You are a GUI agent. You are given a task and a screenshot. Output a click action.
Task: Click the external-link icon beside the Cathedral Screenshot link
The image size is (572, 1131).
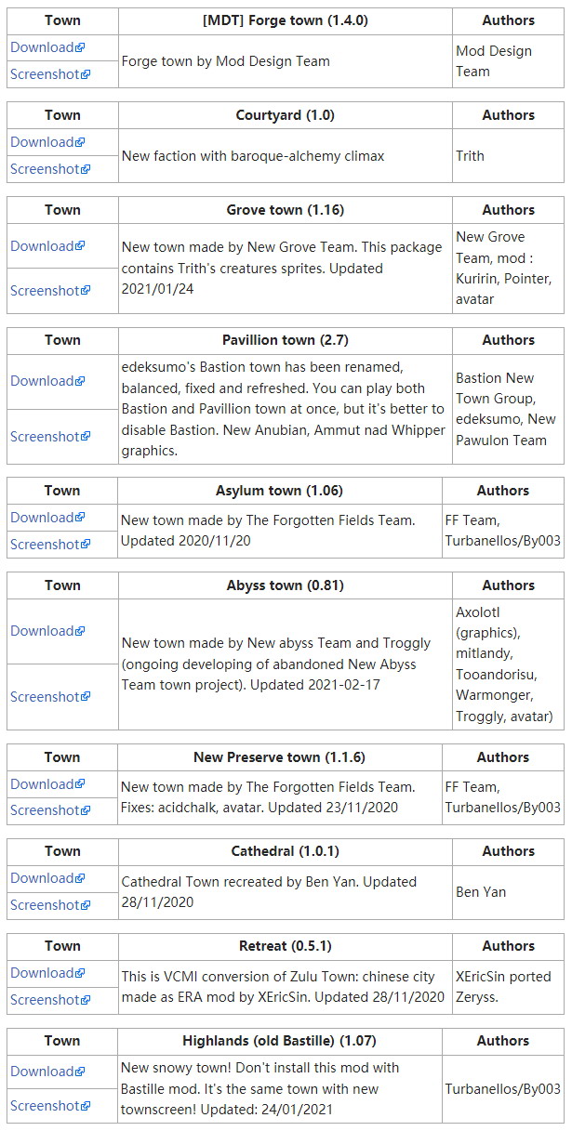(x=86, y=906)
